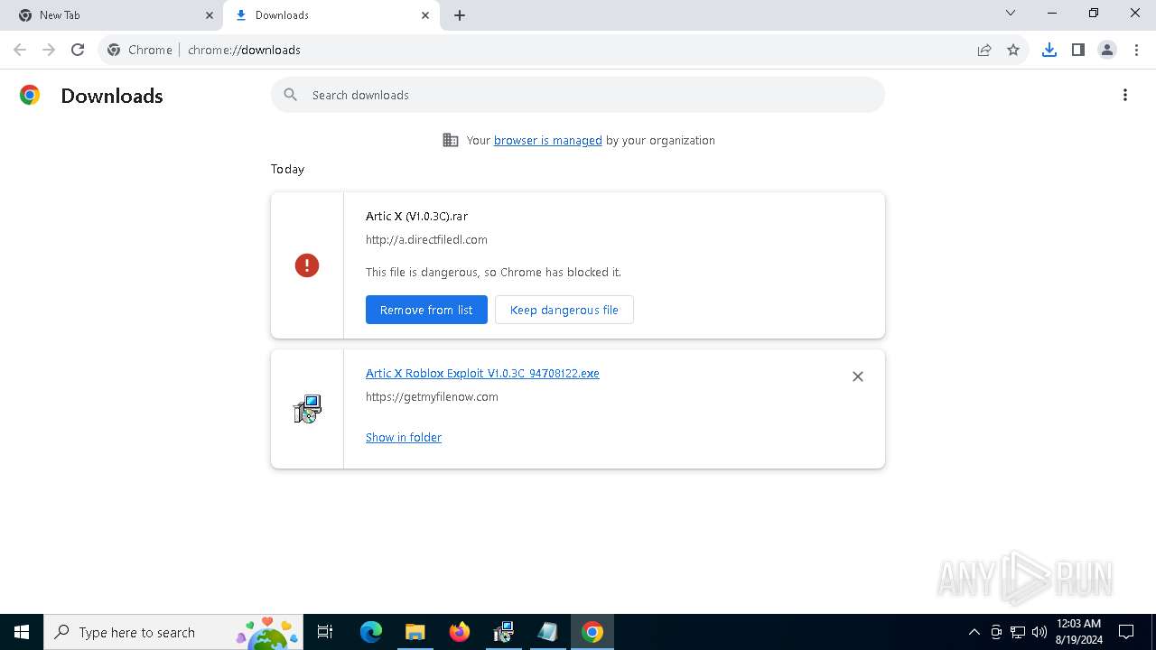Viewport: 1156px width, 650px height.
Task: Click Keep dangerous file button
Action: [x=564, y=310]
